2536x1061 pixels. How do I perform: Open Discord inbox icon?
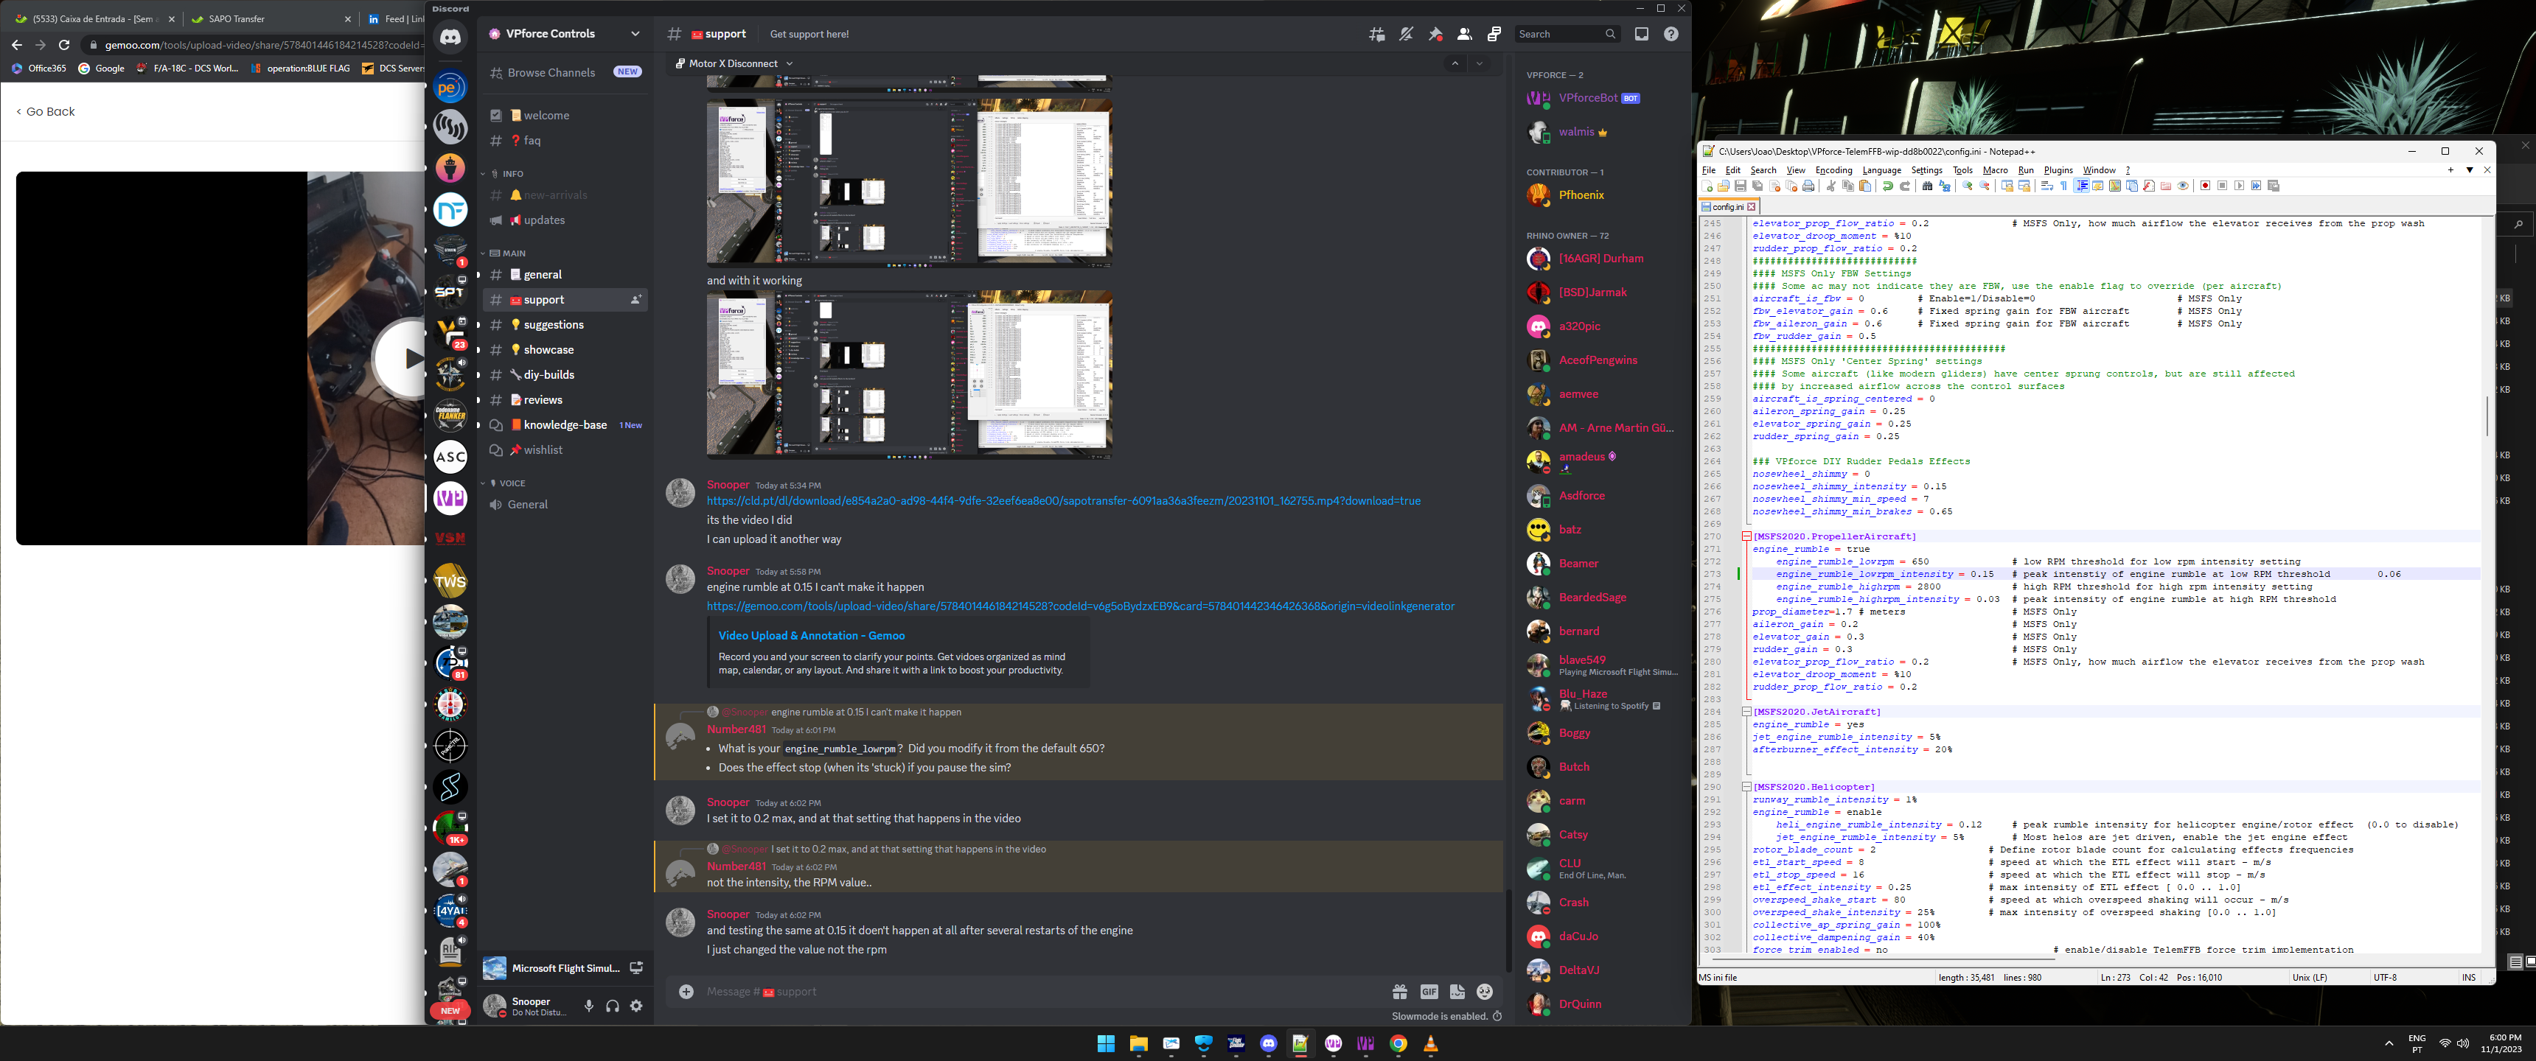(x=1641, y=35)
